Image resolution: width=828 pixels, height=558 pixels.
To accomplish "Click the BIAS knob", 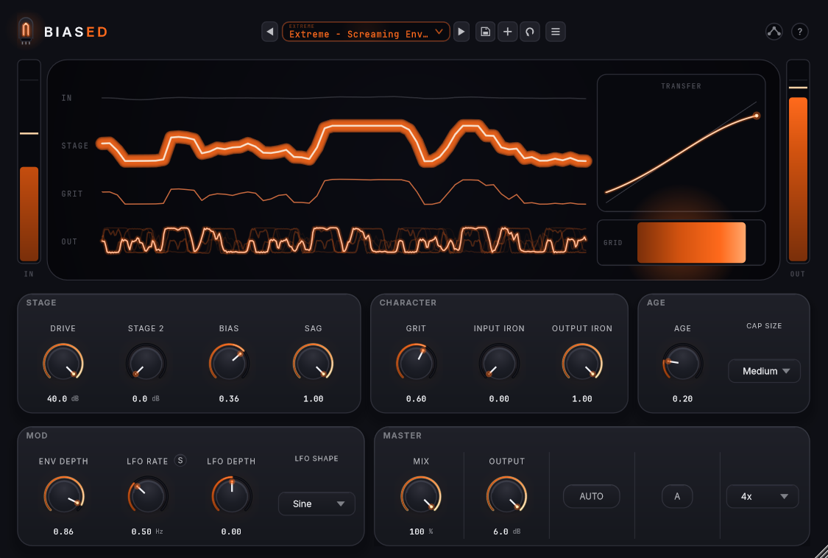I will [229, 363].
